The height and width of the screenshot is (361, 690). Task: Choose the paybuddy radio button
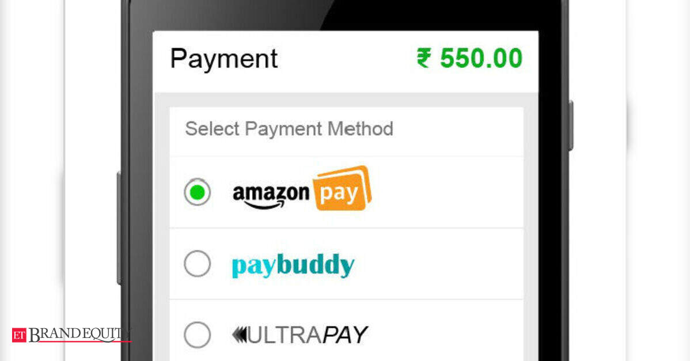(197, 264)
